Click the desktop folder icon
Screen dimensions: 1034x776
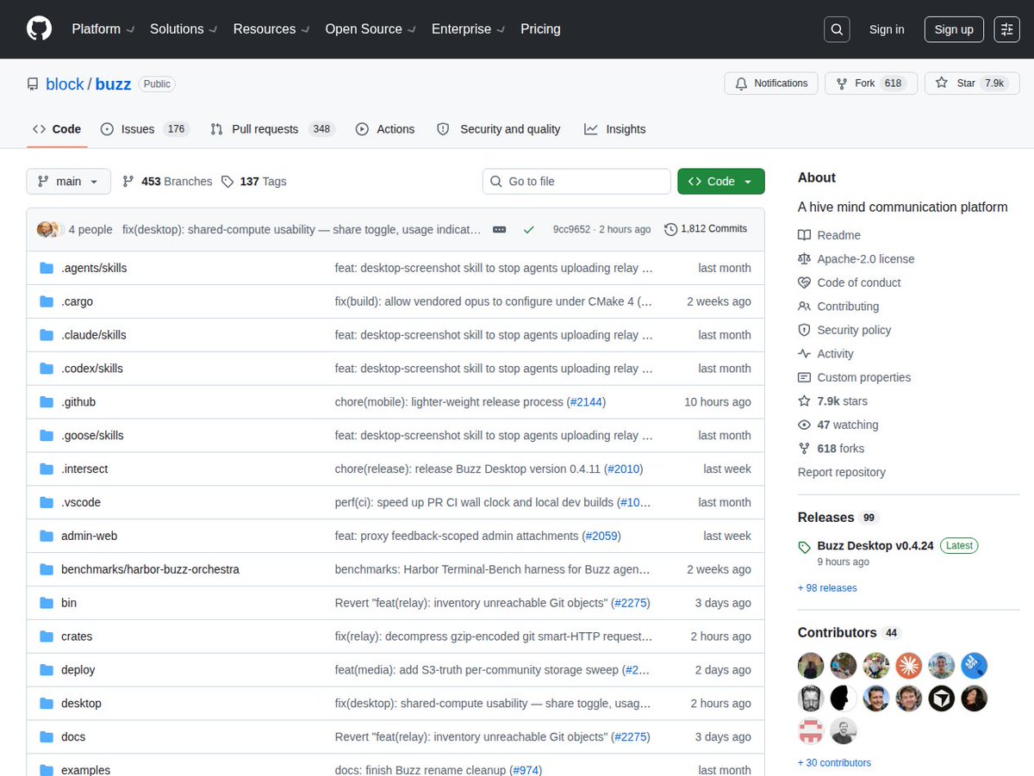coord(47,704)
